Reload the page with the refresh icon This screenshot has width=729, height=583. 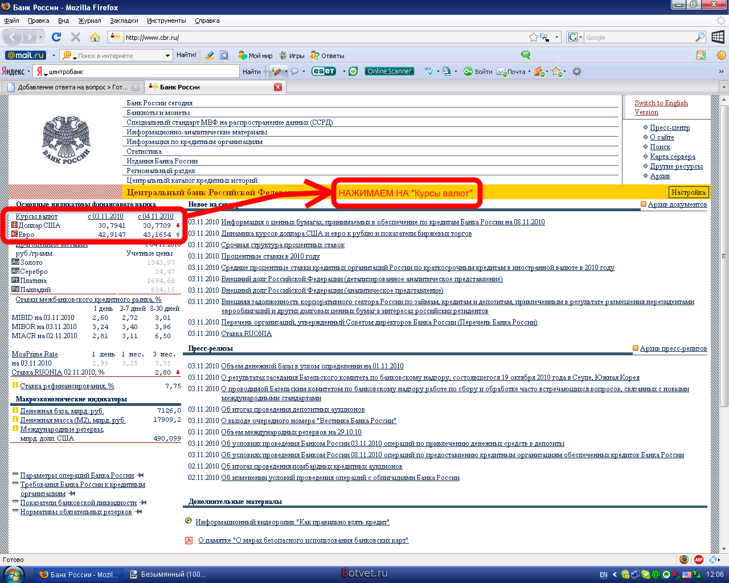[x=56, y=37]
